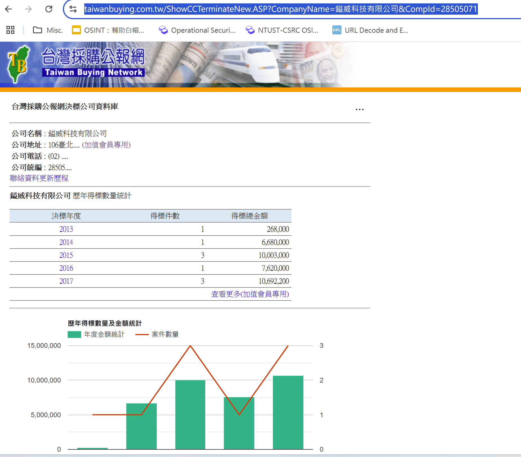Reload the page with the refresh icon
Screen dimensions: 521x457
pyautogui.click(x=49, y=9)
